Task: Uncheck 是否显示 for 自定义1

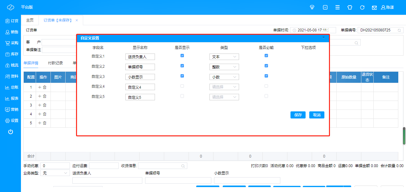Action: click(x=182, y=56)
